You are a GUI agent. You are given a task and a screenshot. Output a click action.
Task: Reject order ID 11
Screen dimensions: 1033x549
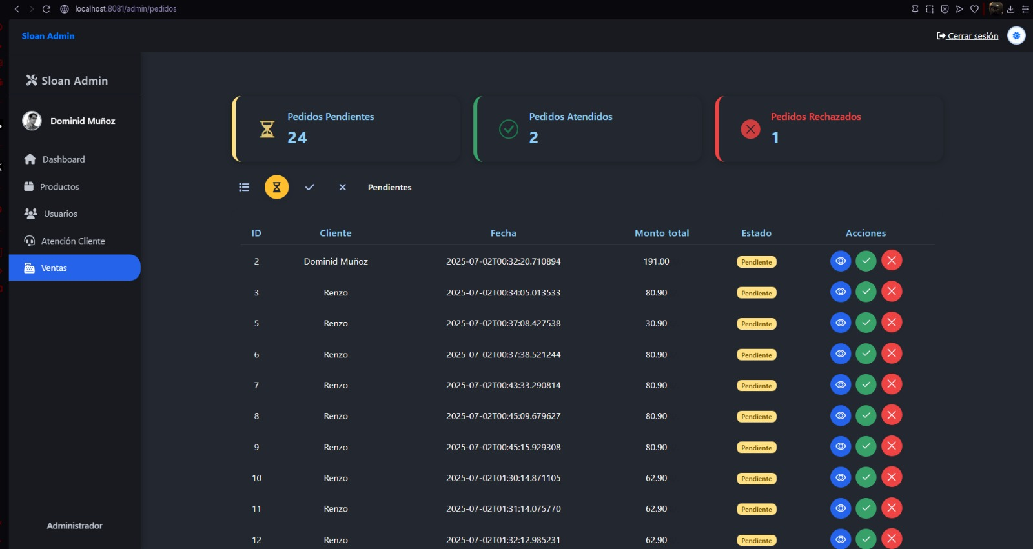(892, 508)
